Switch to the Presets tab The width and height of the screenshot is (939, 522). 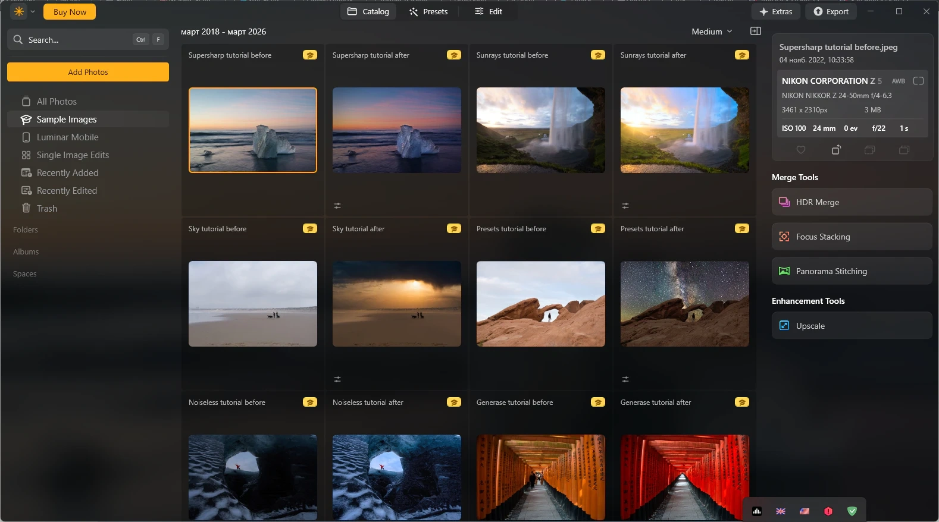pyautogui.click(x=428, y=11)
